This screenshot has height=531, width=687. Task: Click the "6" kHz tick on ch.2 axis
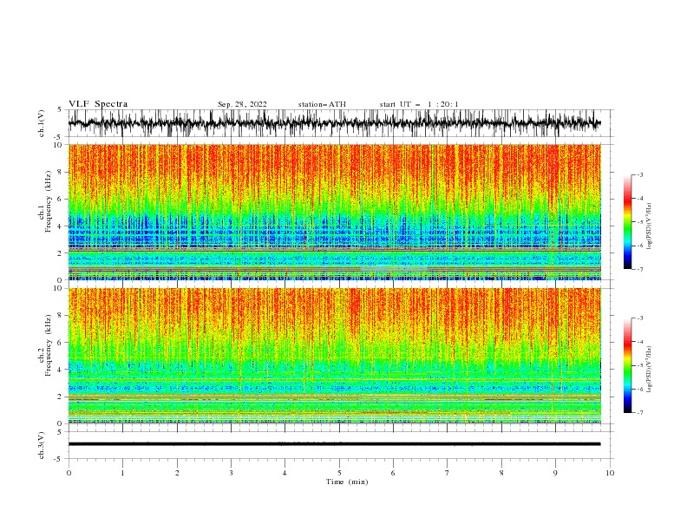(61, 343)
